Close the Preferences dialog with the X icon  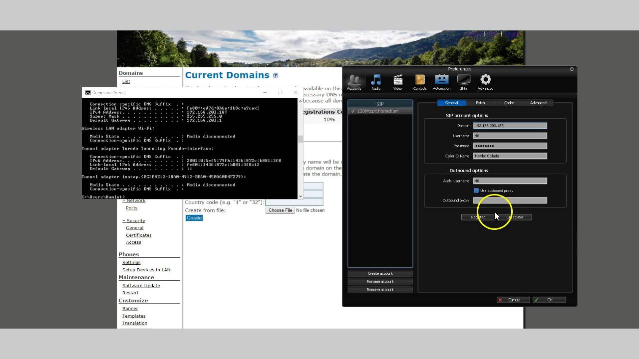572,69
